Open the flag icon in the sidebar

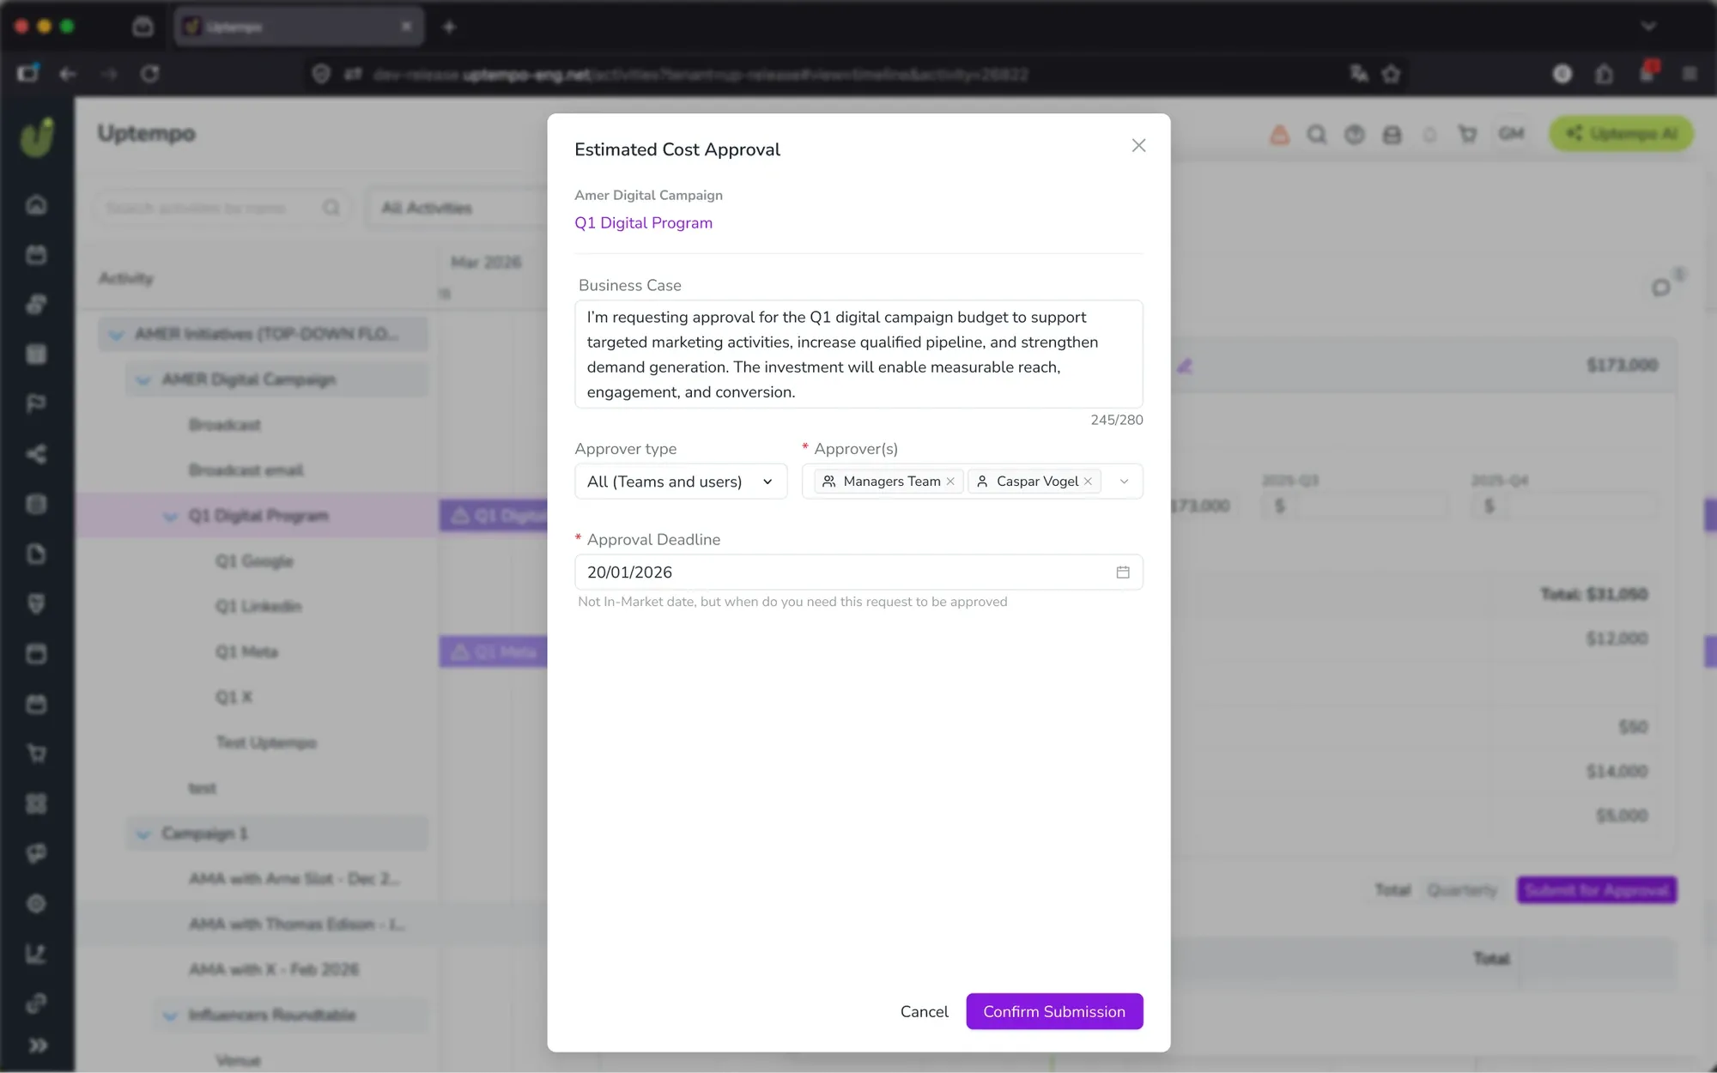[x=36, y=403]
